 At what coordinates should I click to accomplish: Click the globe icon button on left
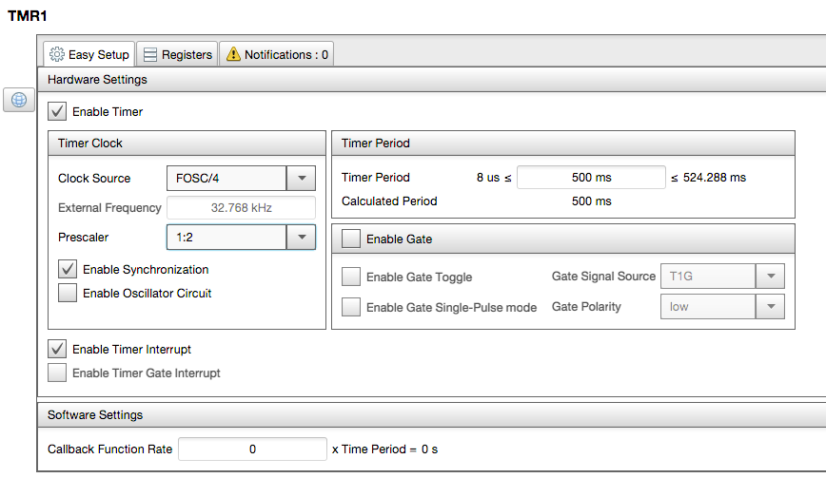tap(19, 99)
